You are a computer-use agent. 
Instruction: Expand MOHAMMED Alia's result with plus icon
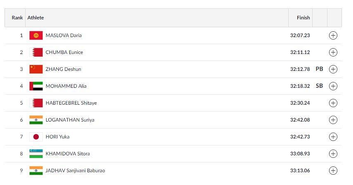click(333, 86)
